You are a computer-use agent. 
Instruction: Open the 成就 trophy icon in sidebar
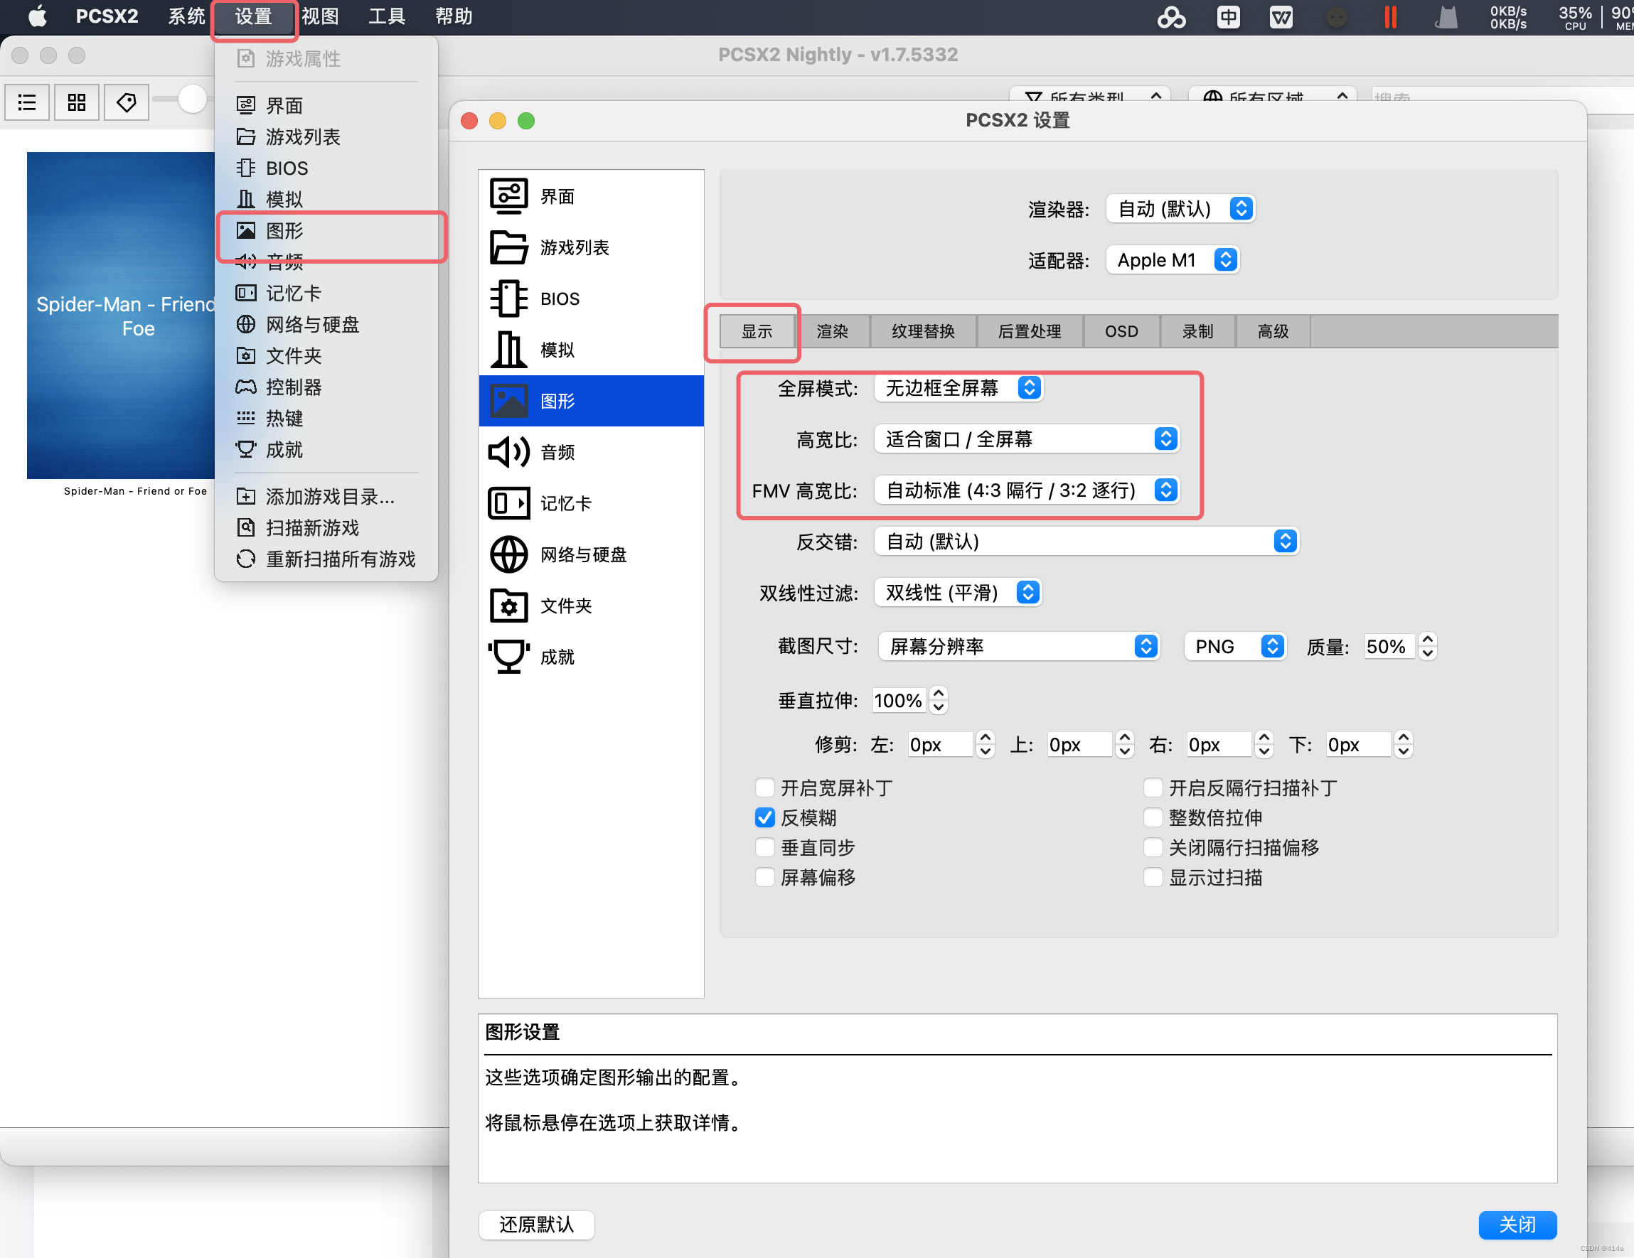click(508, 657)
